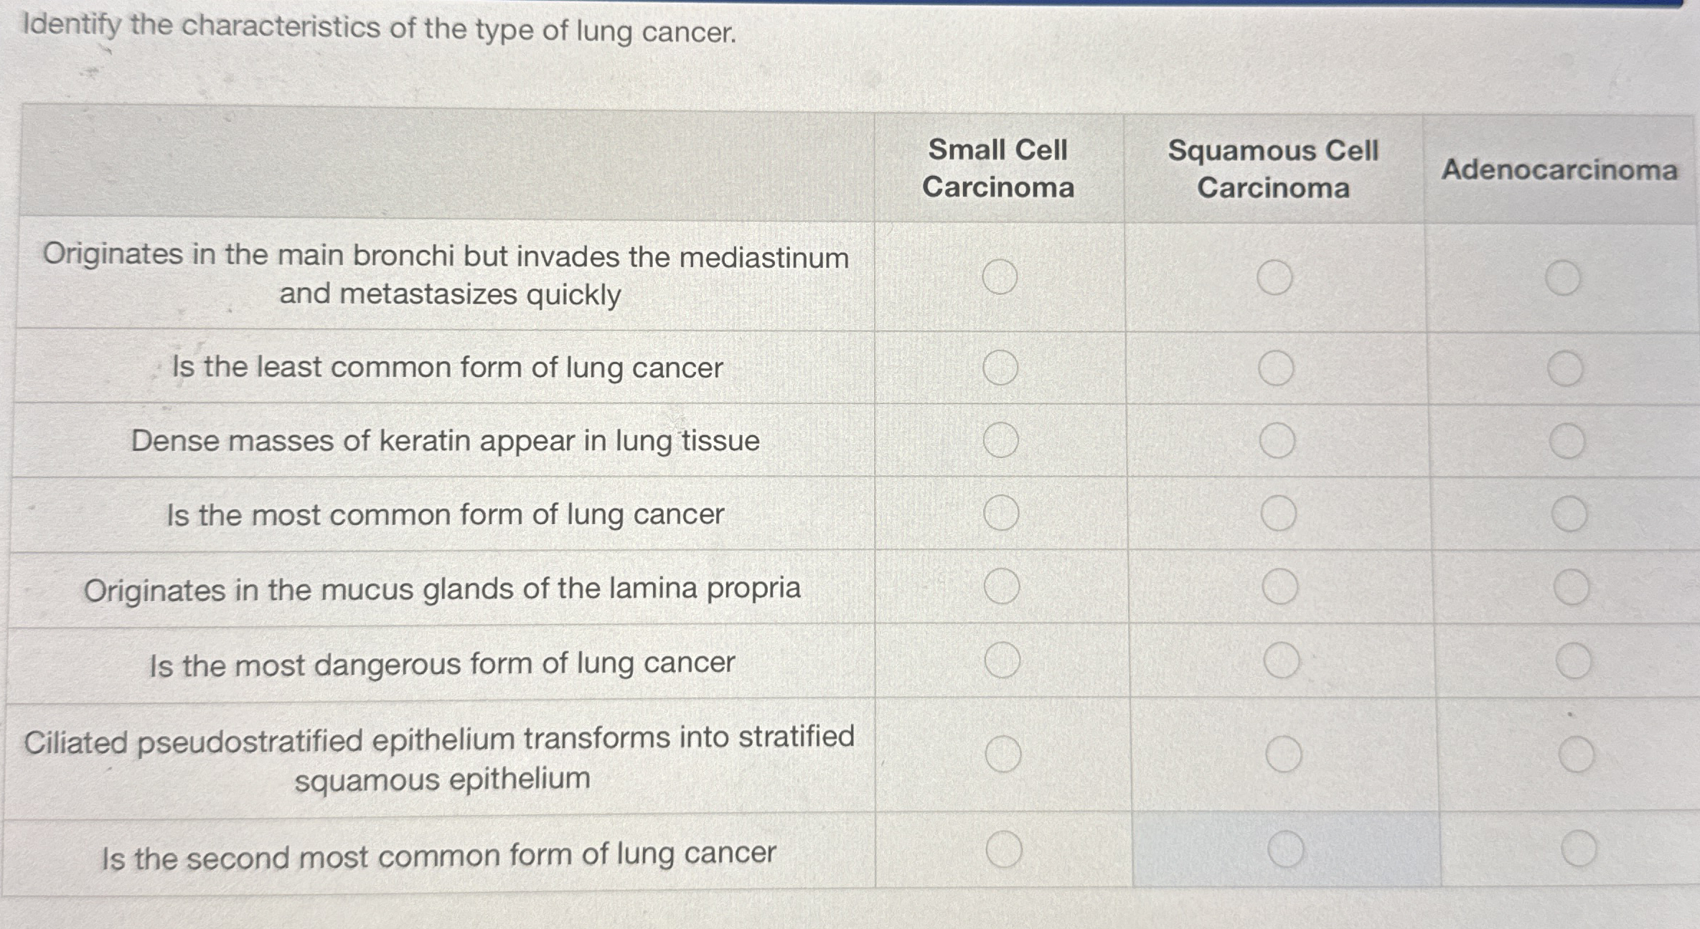Viewport: 1700px width, 929px height.
Task: Pick Squamous Cell as most common form
Action: point(1279,513)
